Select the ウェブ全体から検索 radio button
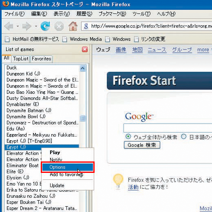This screenshot has width=212, height=212. 128,137
